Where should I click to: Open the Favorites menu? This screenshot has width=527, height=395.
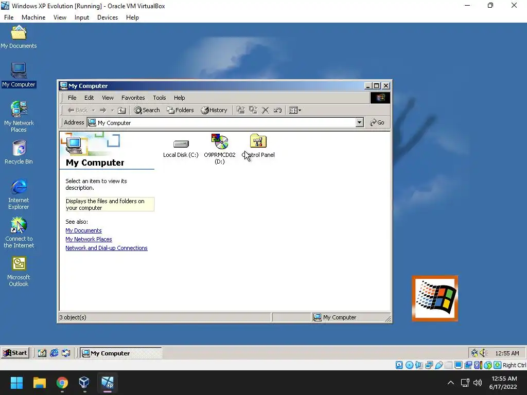click(x=133, y=98)
